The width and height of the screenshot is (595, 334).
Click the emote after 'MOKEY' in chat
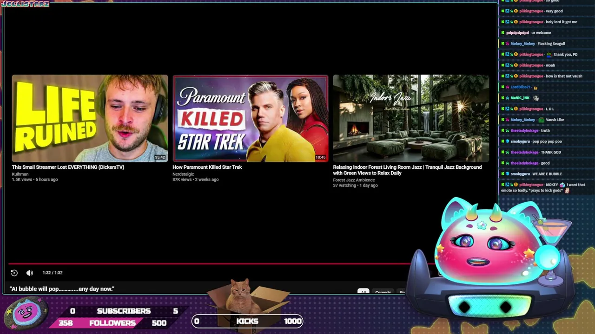pyautogui.click(x=562, y=185)
